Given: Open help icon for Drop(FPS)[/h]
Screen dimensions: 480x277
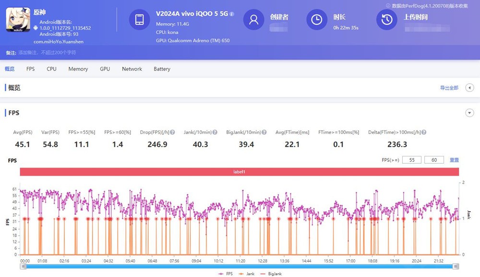Looking at the screenshot, I should (172, 132).
